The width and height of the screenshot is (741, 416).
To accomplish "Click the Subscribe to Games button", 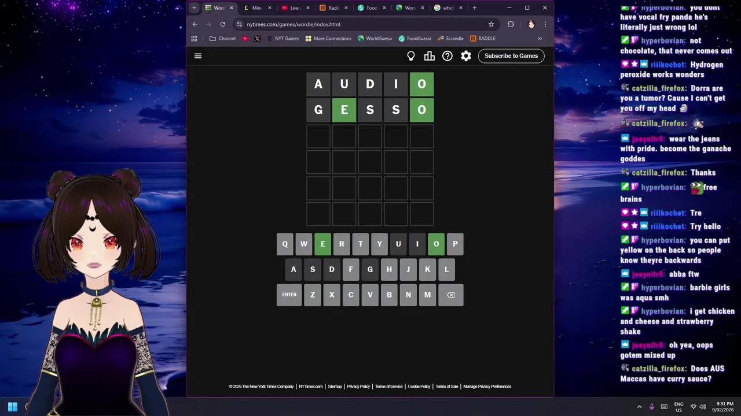I will coord(511,56).
